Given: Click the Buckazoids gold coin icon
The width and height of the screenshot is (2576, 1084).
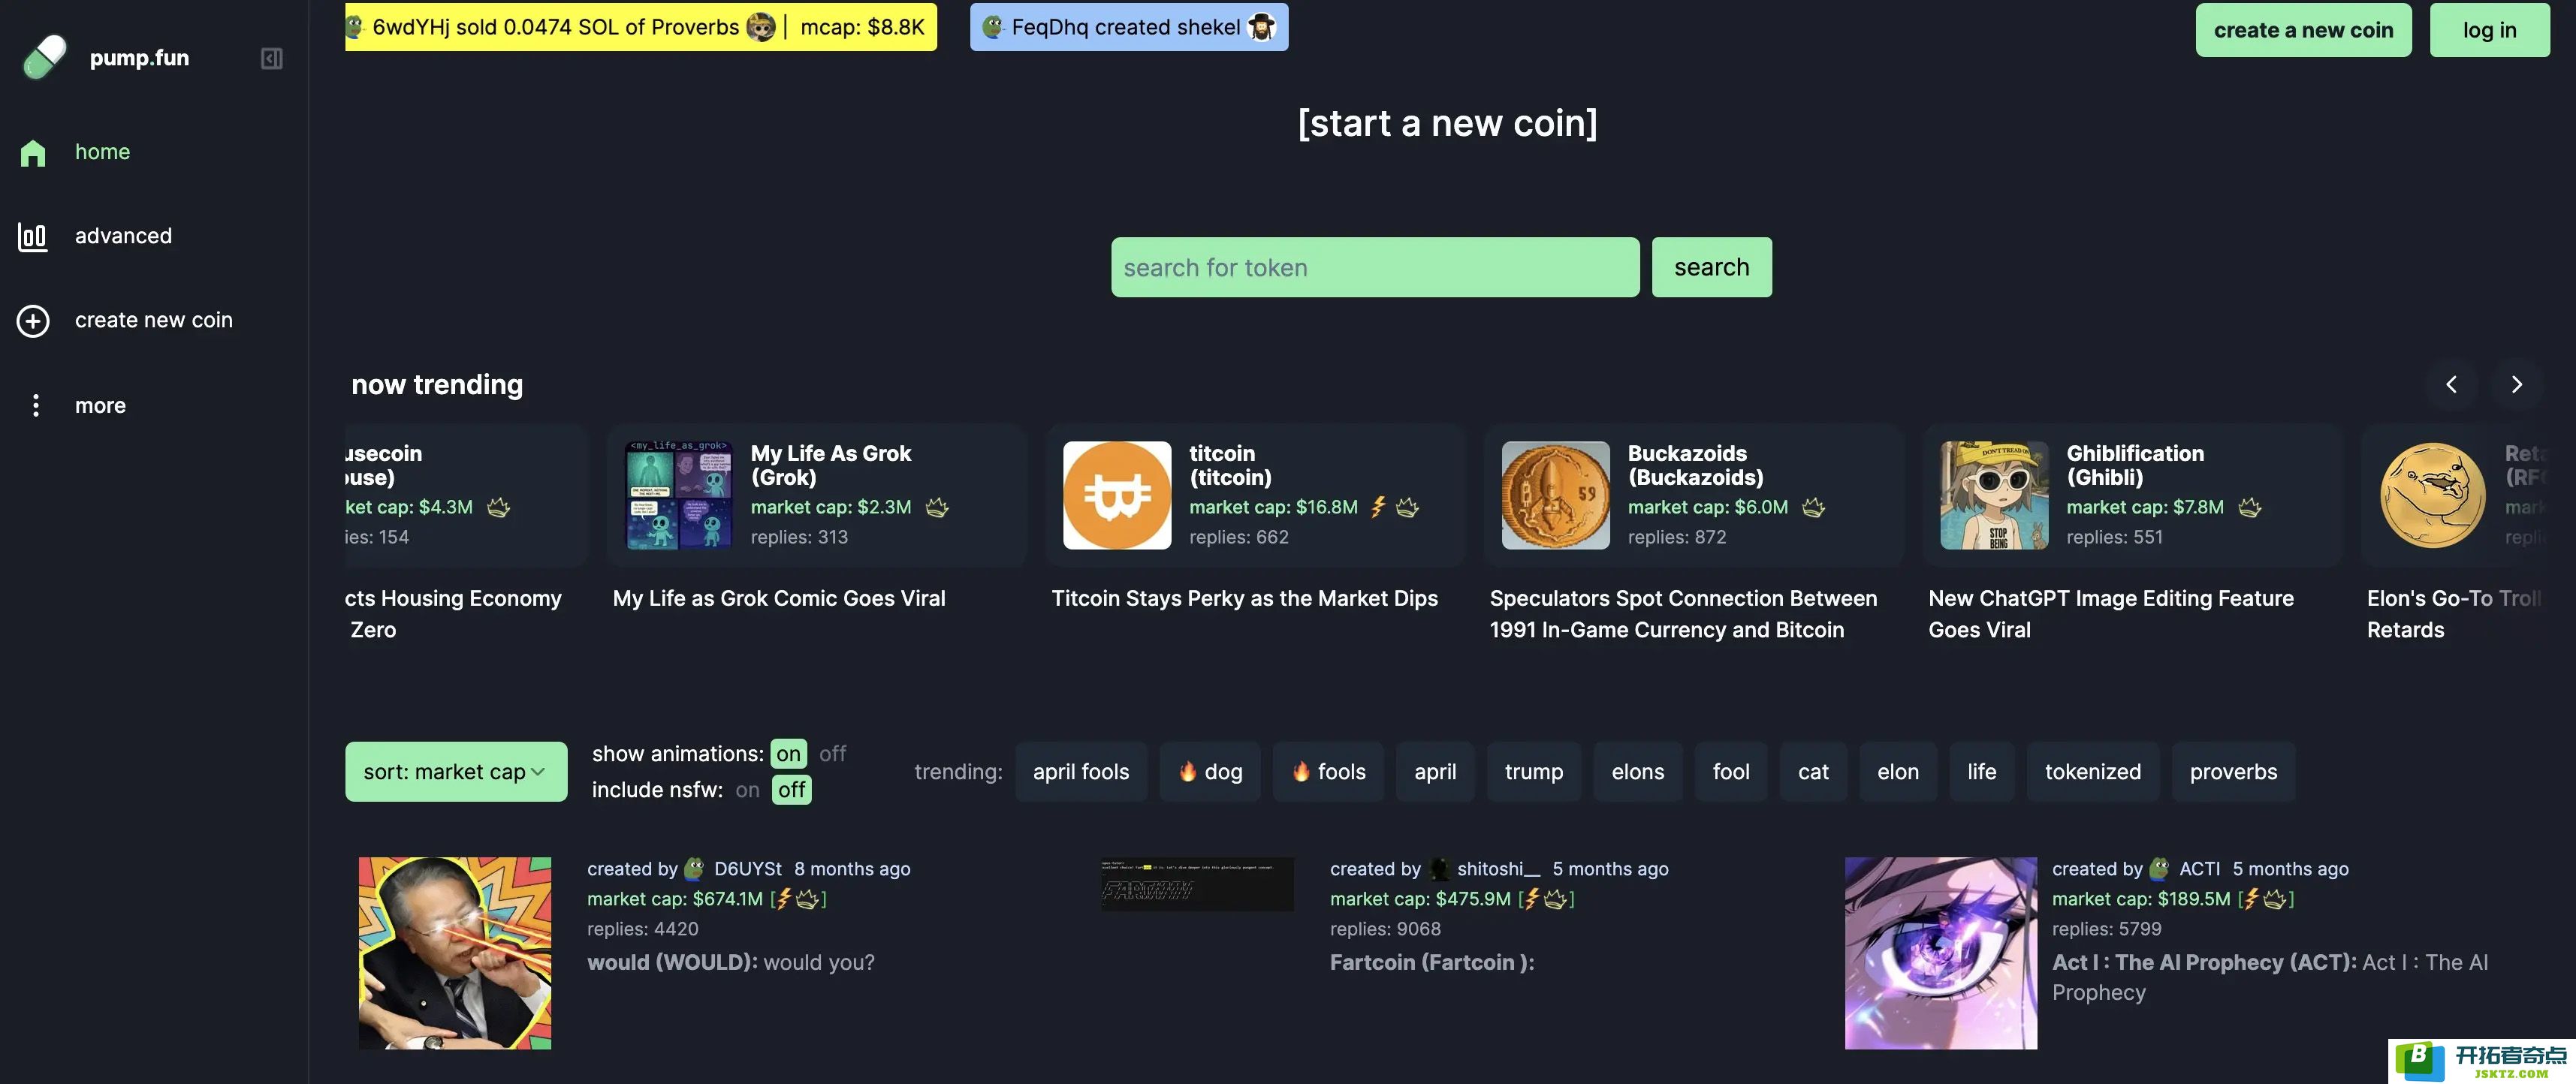Looking at the screenshot, I should pyautogui.click(x=1555, y=495).
